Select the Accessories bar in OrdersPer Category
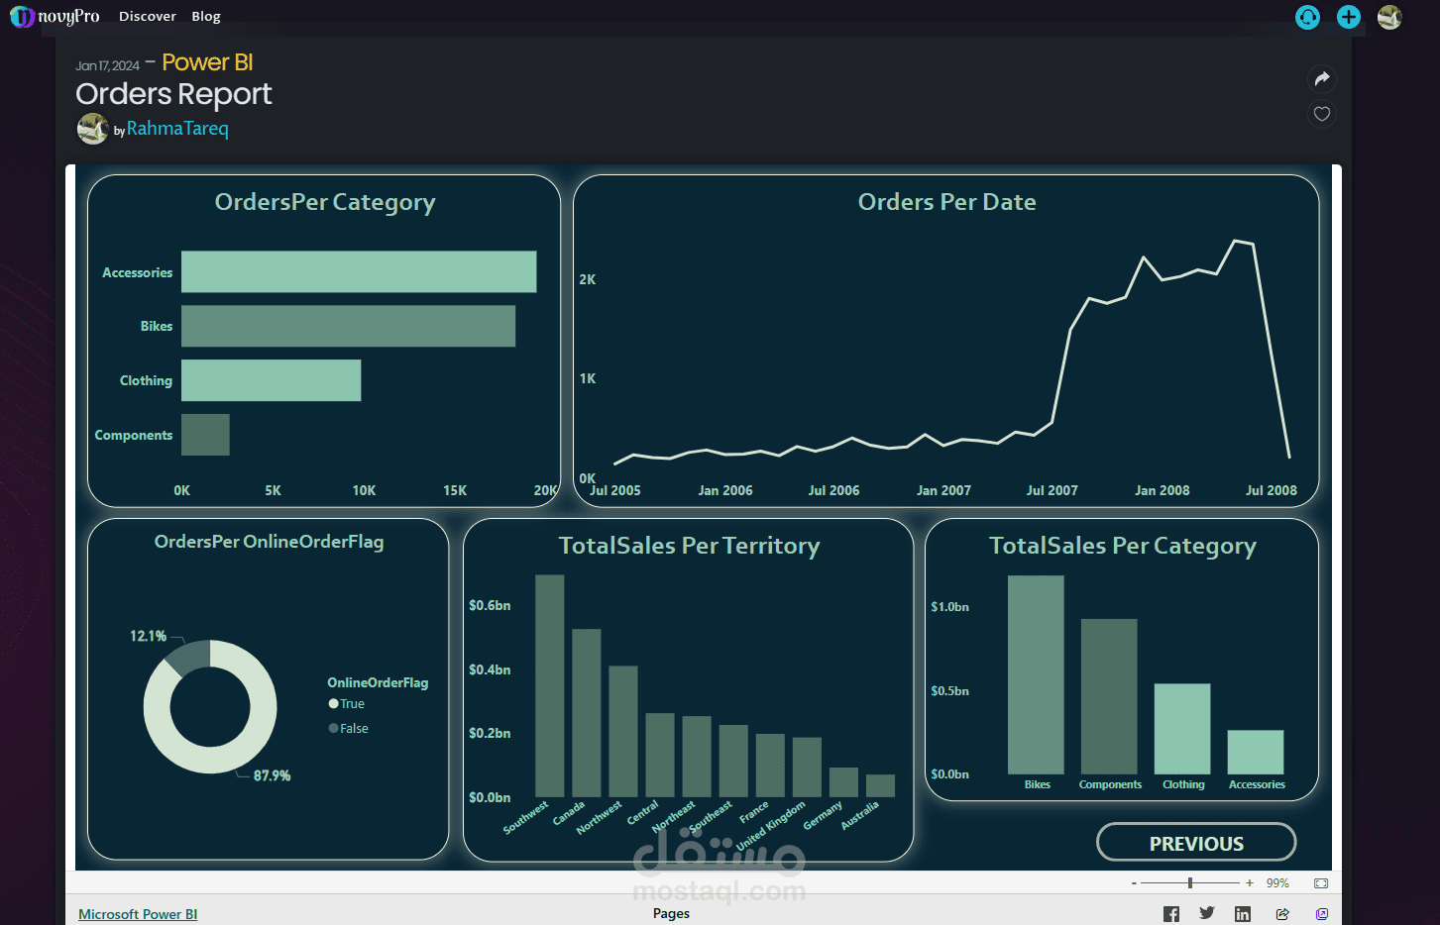 point(359,271)
